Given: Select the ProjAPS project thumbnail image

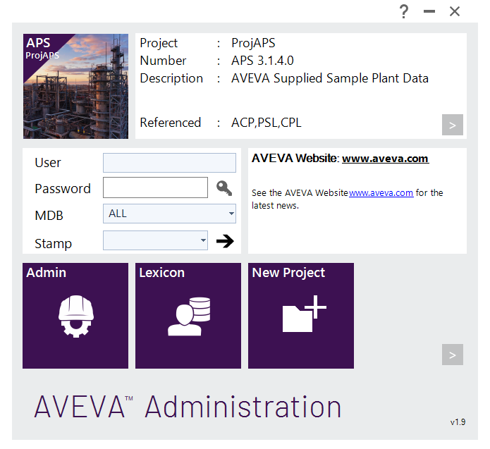Looking at the screenshot, I should (75, 86).
